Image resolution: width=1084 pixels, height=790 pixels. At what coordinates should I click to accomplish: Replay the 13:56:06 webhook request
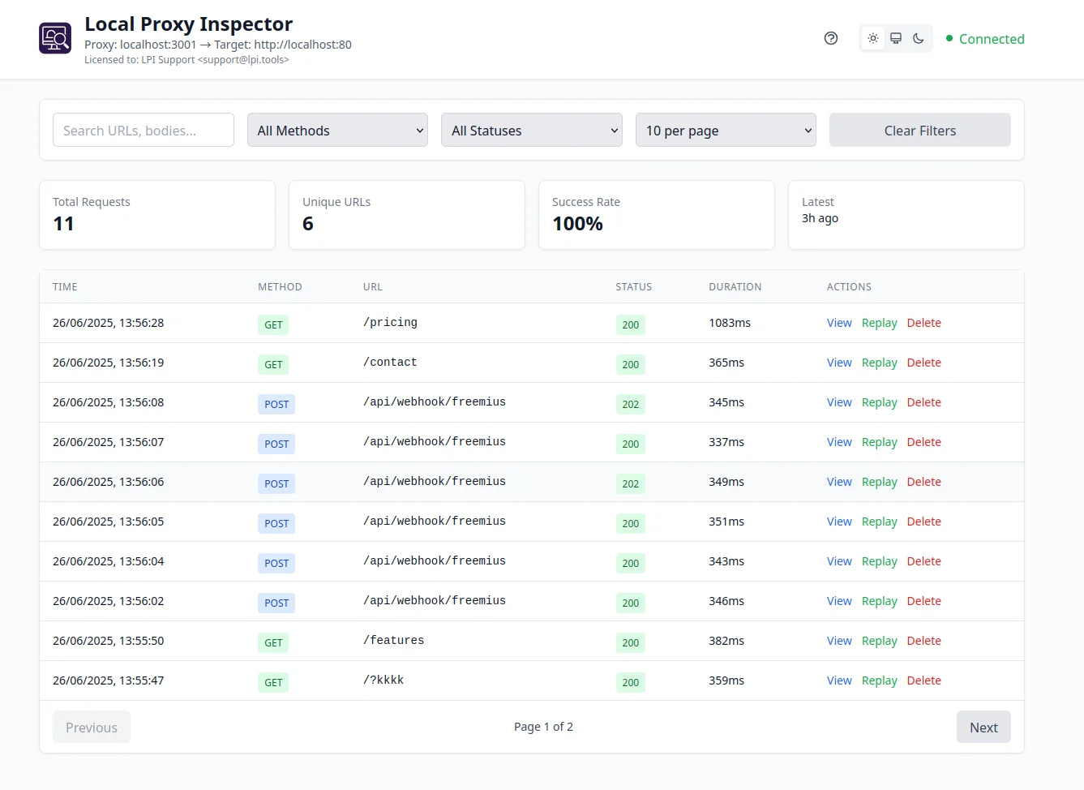pos(879,482)
